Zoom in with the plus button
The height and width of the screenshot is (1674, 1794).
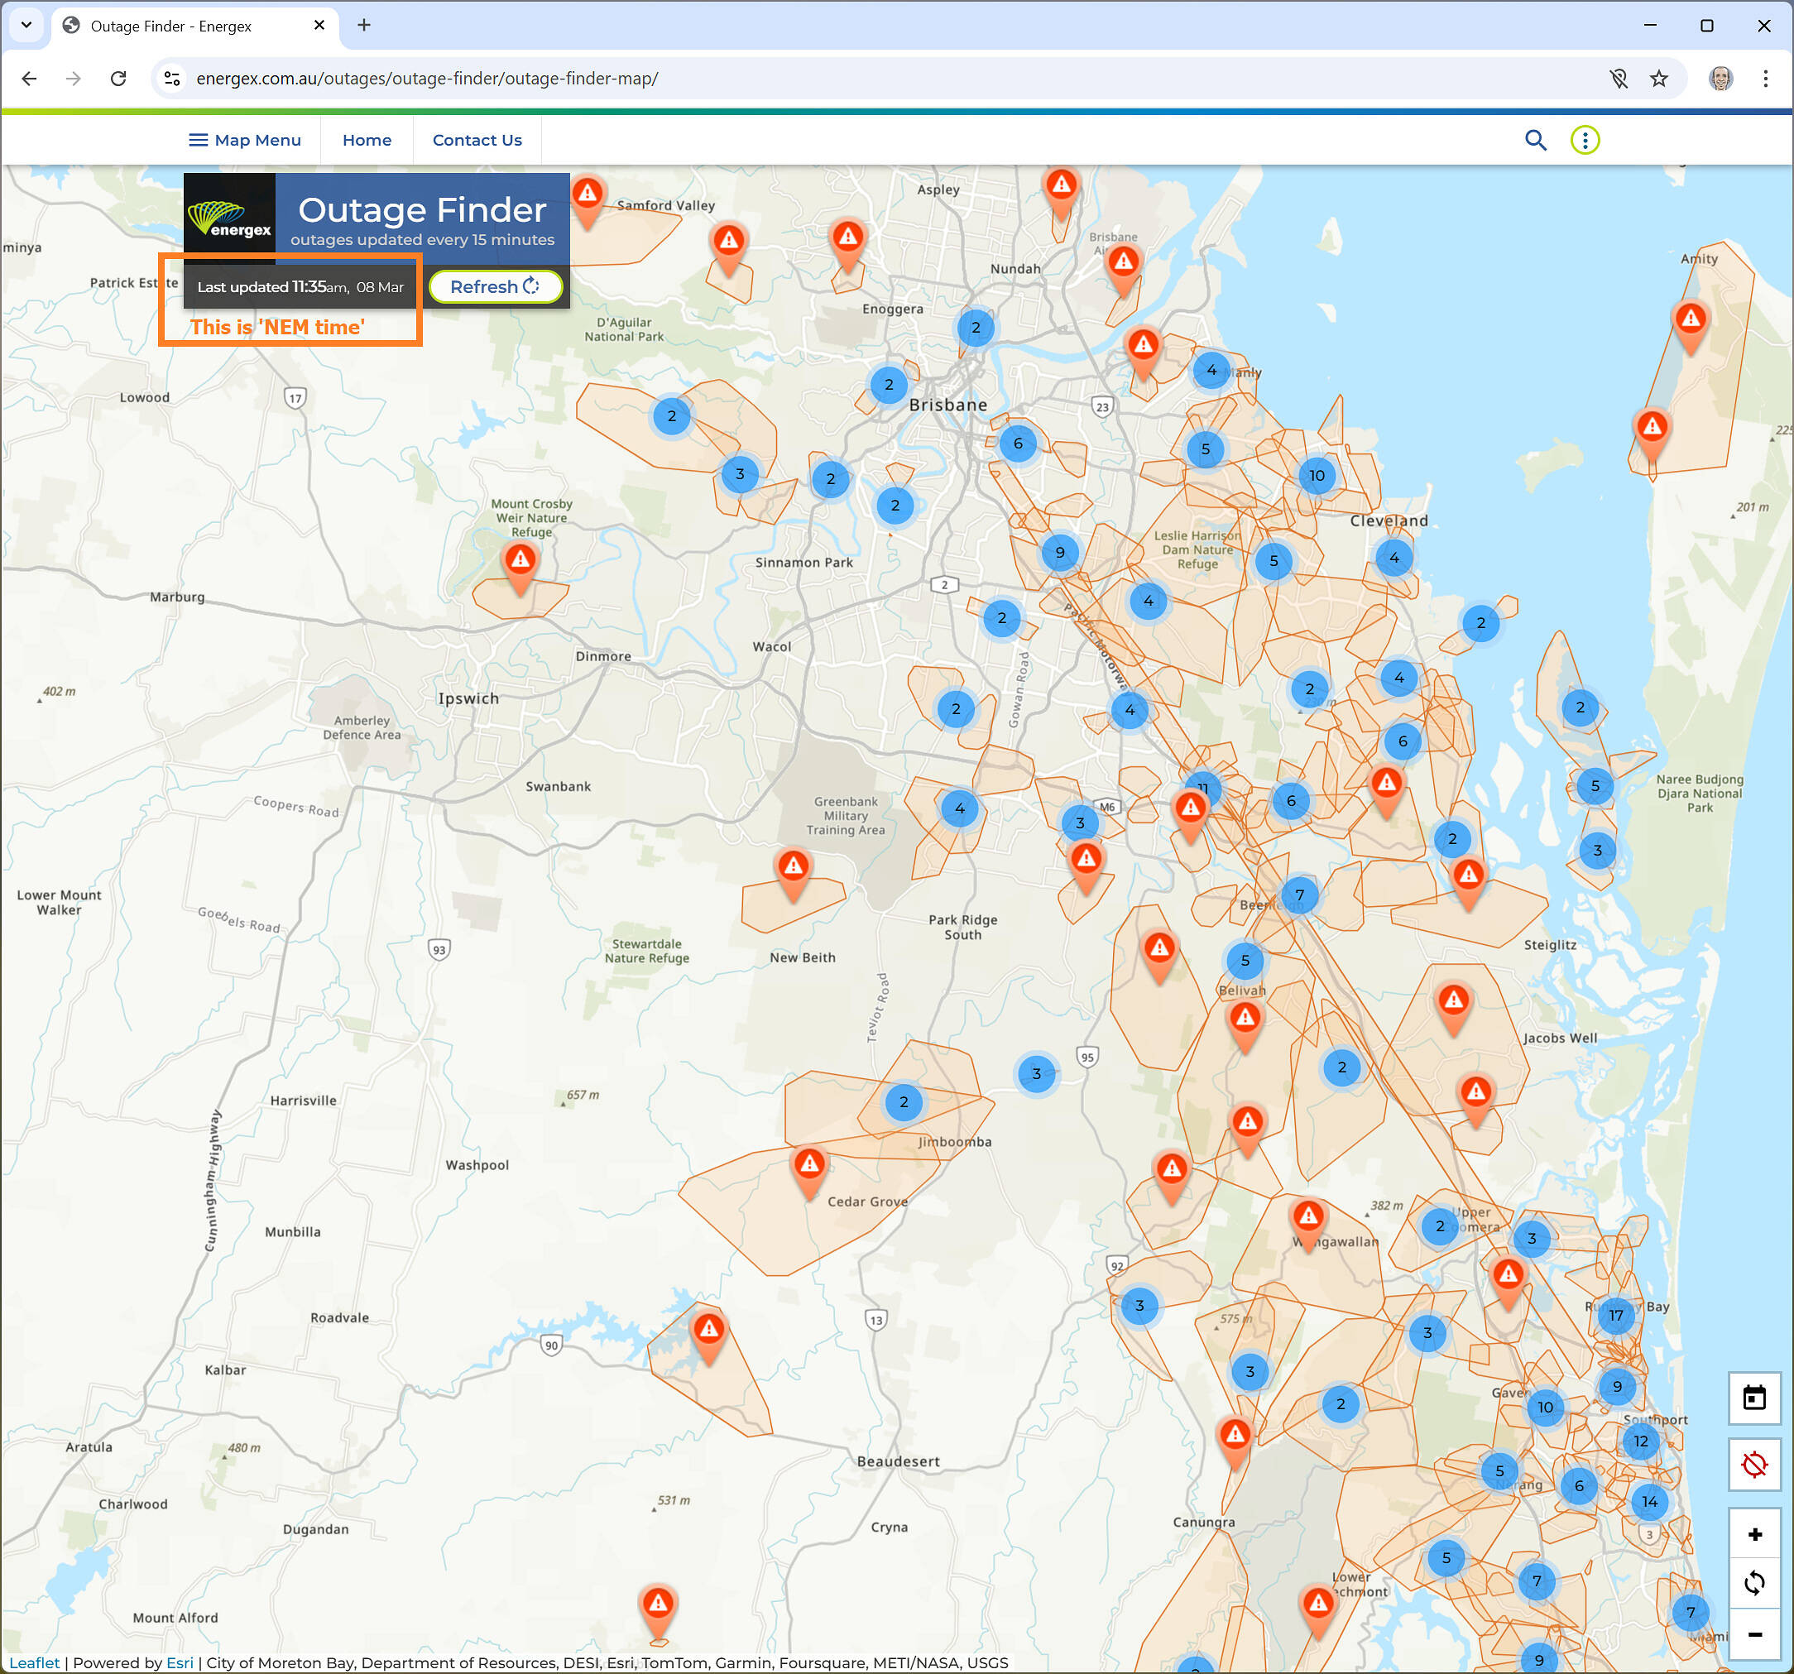click(x=1754, y=1534)
